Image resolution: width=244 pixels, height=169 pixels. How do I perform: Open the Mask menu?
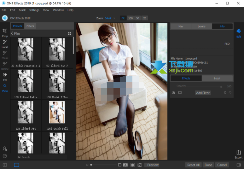click(x=22, y=10)
